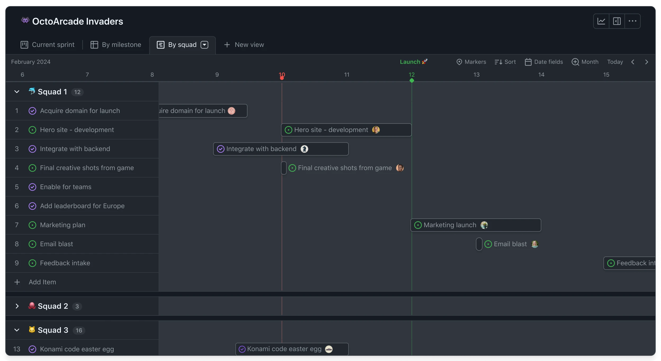Select the list icon on the By squad tab
Screen dimensions: 661x361
click(161, 45)
